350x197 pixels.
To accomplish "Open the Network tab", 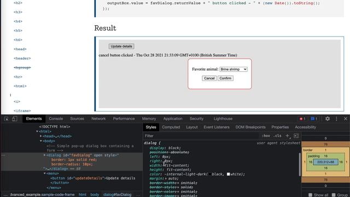I will pos(98,119).
